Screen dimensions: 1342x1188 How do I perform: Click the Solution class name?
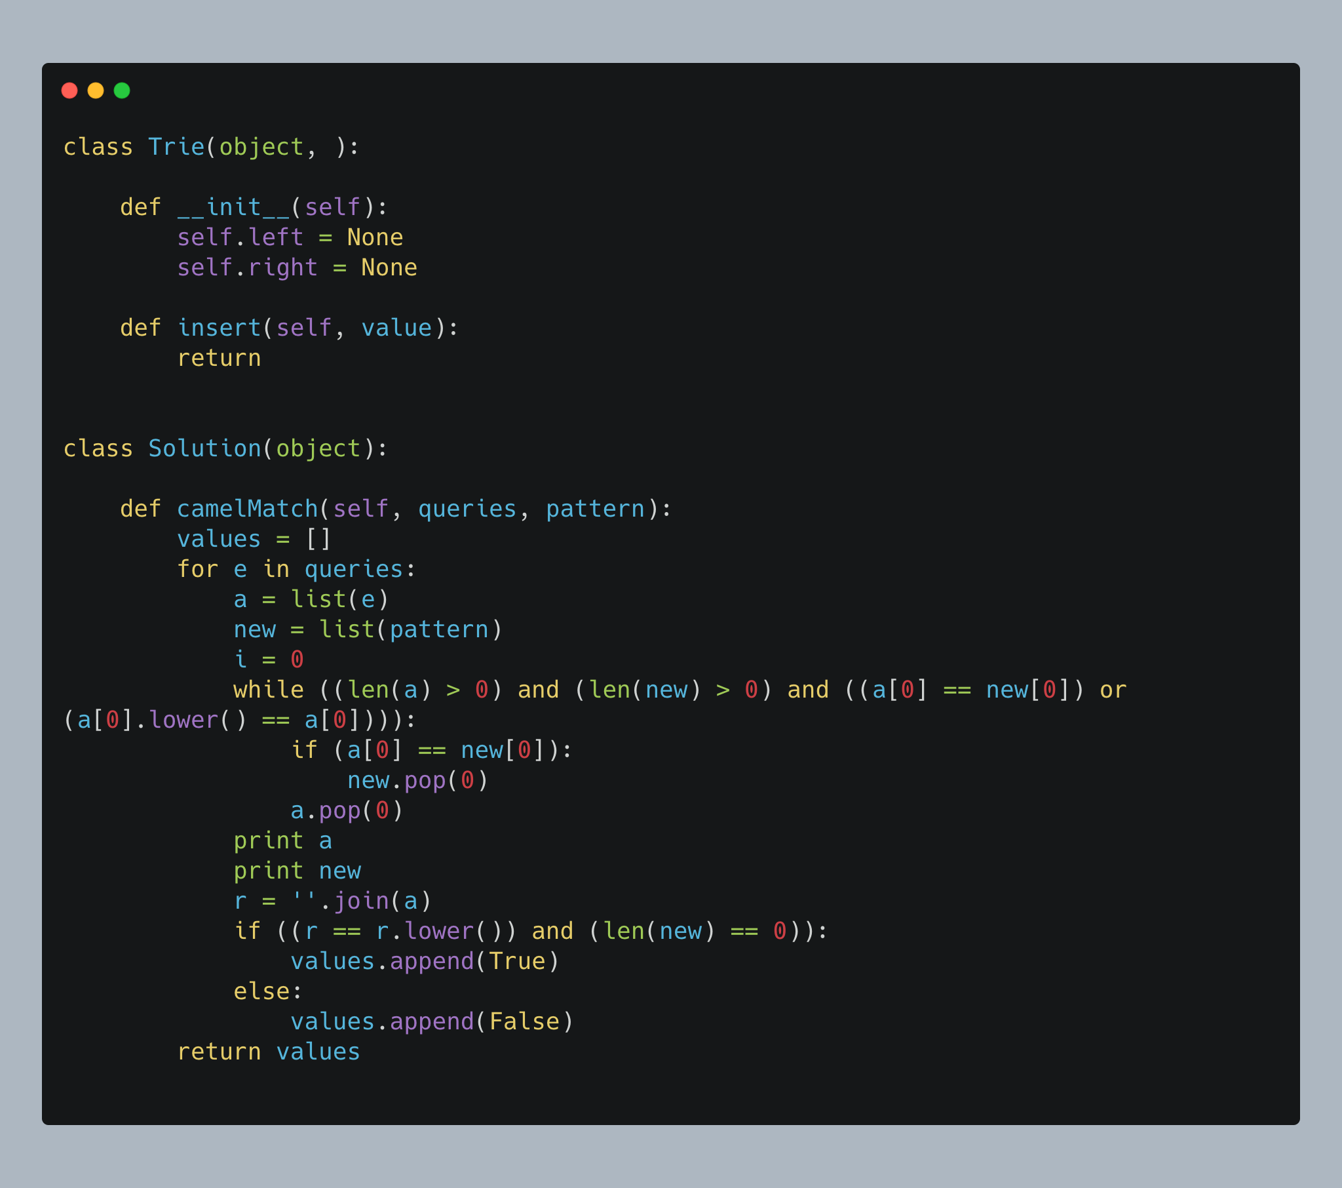[x=204, y=449]
